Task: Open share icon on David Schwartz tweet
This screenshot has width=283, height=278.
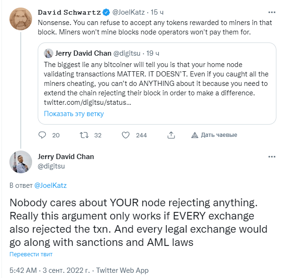Action: pyautogui.click(x=171, y=135)
